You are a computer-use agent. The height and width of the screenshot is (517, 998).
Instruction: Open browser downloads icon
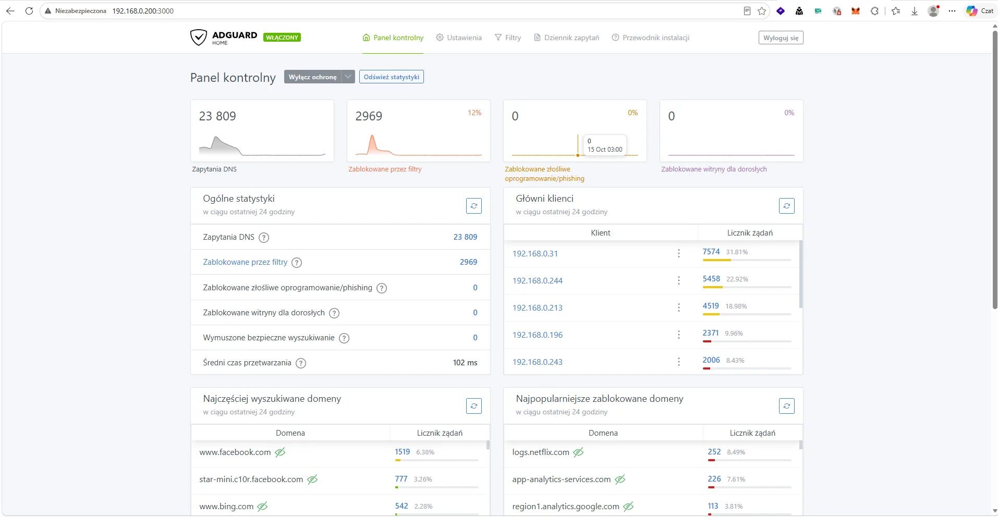[914, 11]
